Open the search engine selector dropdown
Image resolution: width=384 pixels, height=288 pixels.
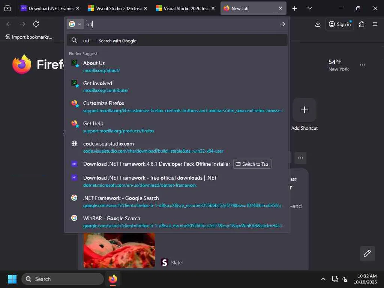(75, 24)
